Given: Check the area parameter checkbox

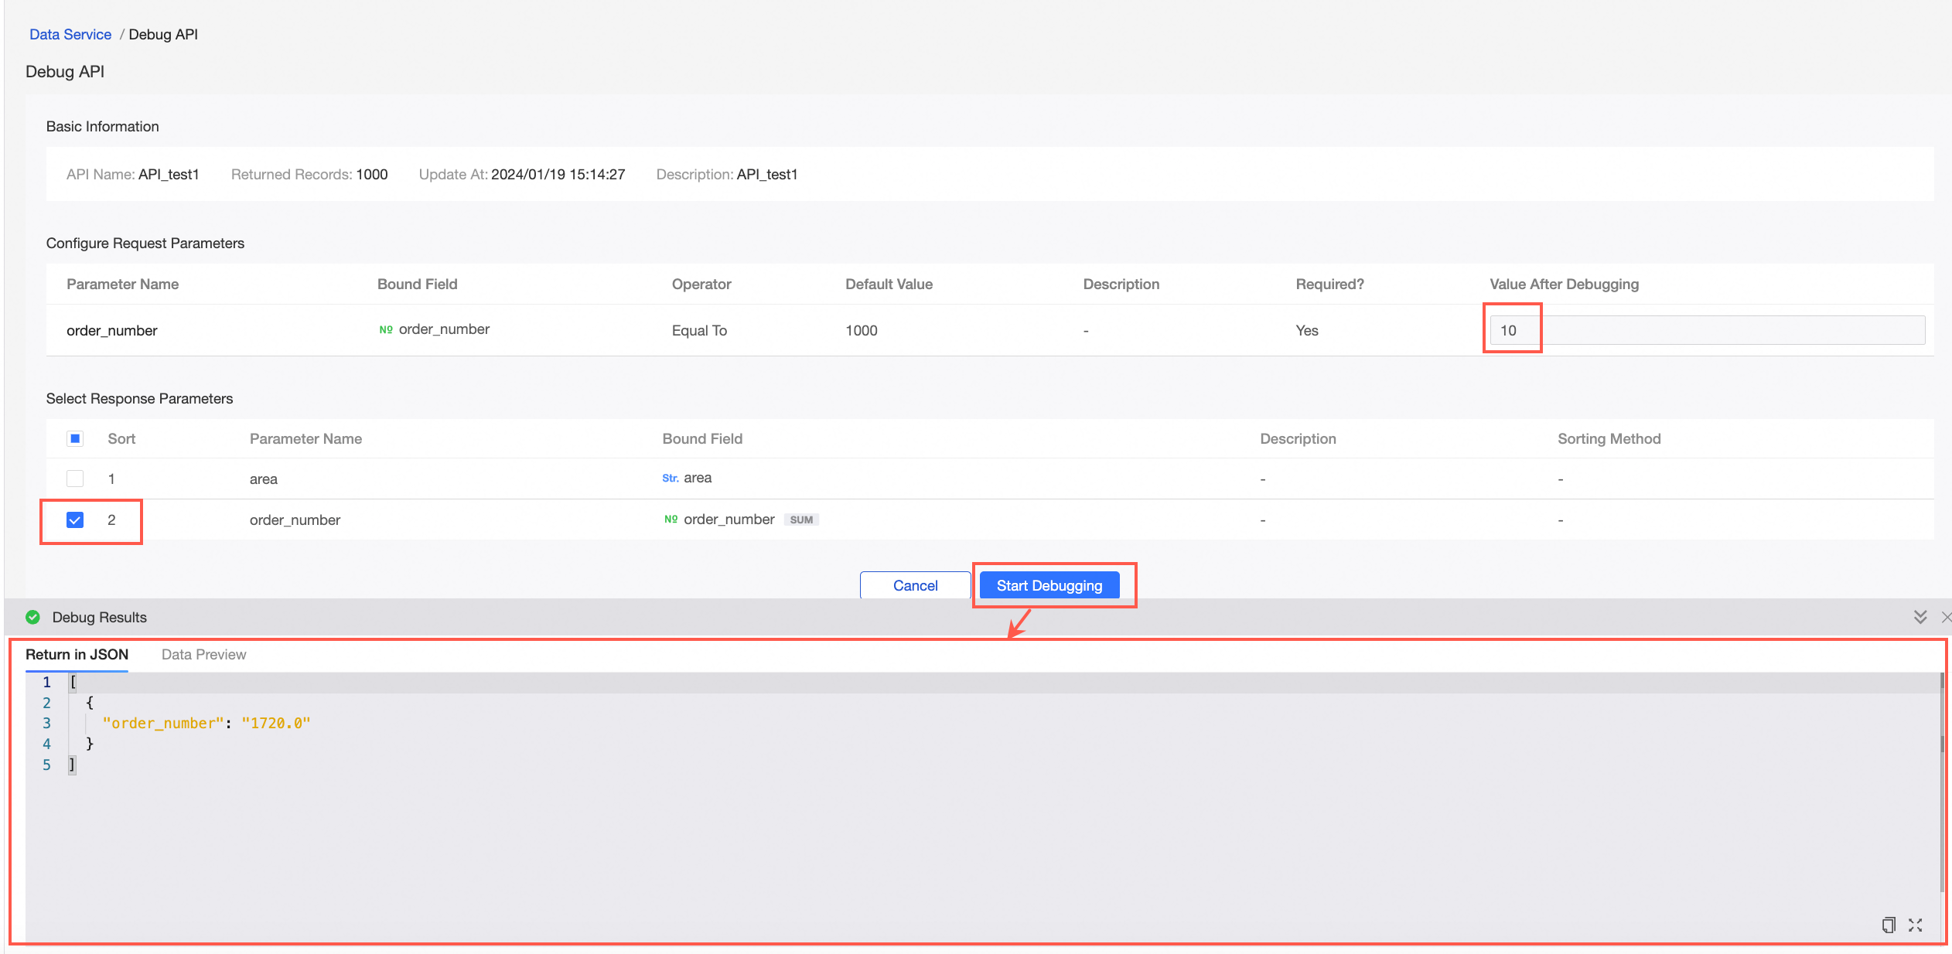Looking at the screenshot, I should [x=75, y=479].
